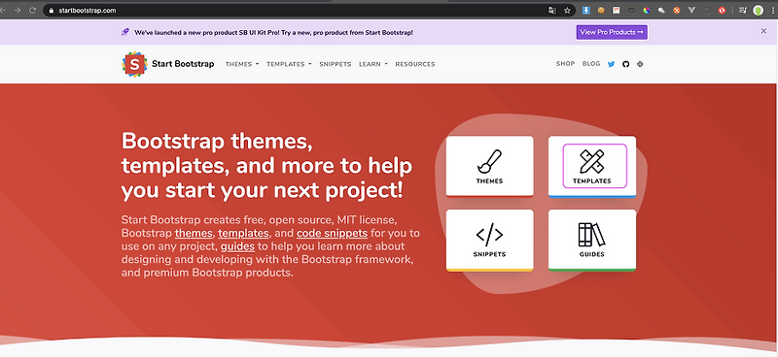Image resolution: width=778 pixels, height=357 pixels.
Task: Open the Chrome profile avatar
Action: [x=759, y=10]
